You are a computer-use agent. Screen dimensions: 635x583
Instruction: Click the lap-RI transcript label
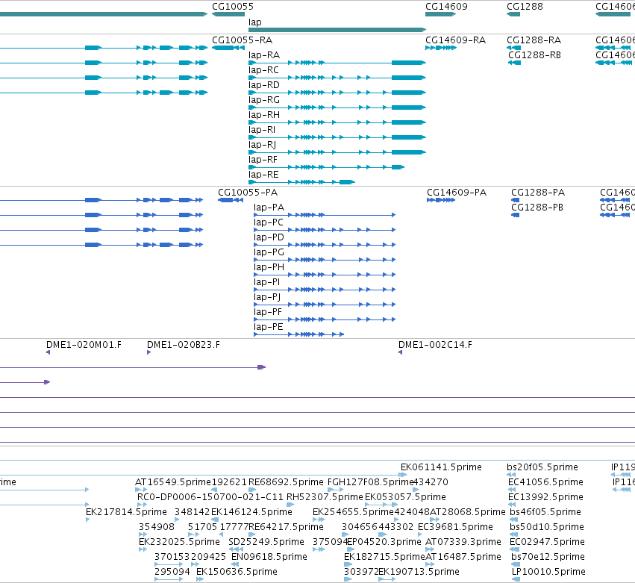coord(262,130)
